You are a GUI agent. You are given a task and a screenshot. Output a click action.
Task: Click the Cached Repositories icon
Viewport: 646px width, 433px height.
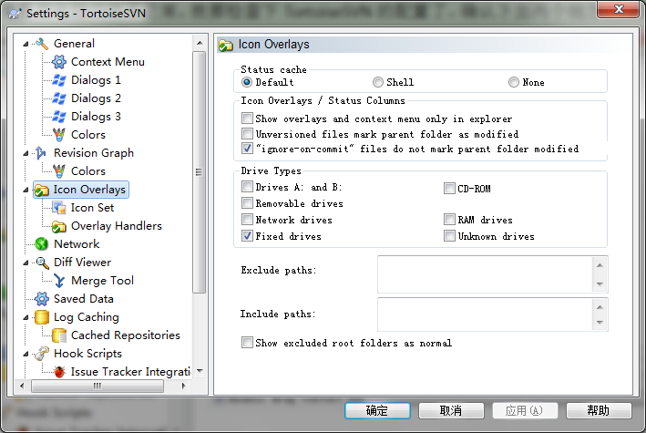pyautogui.click(x=59, y=335)
